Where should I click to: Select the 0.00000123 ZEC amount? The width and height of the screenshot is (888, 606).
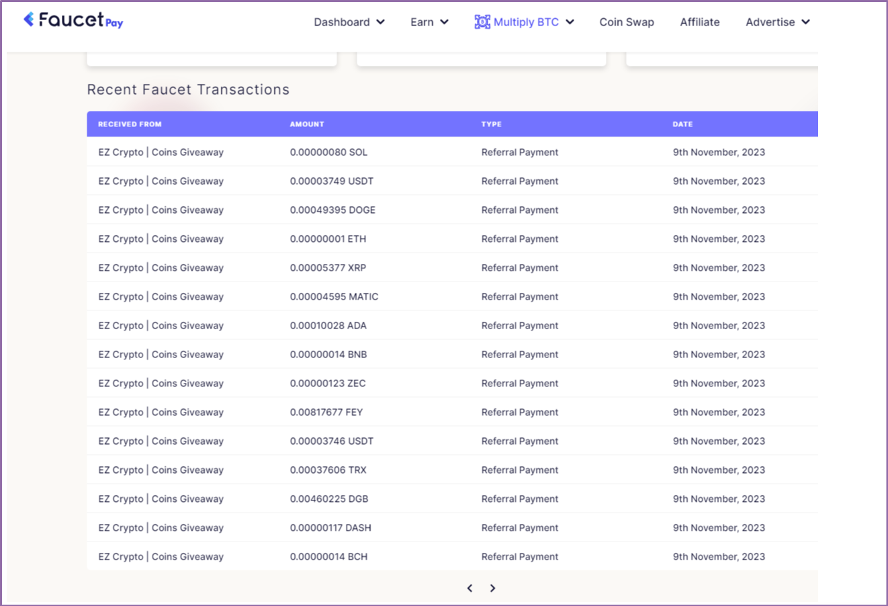[328, 384]
